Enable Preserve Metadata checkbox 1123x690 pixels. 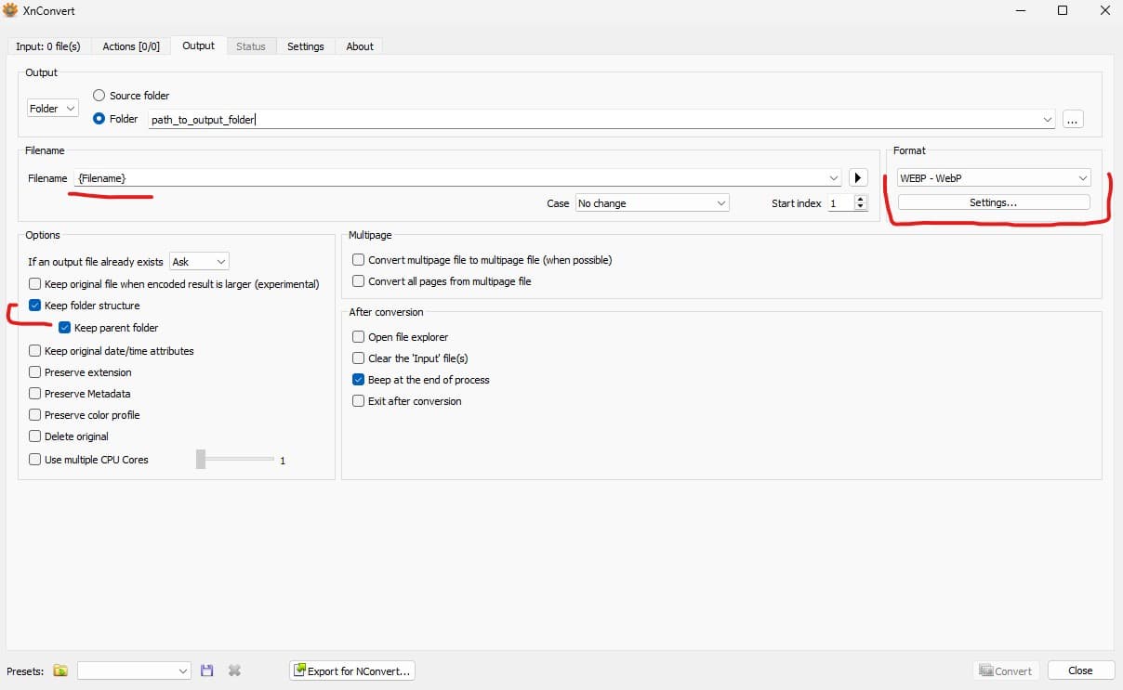35,394
